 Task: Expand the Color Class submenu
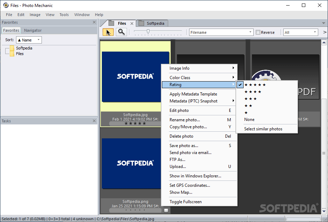(x=199, y=77)
